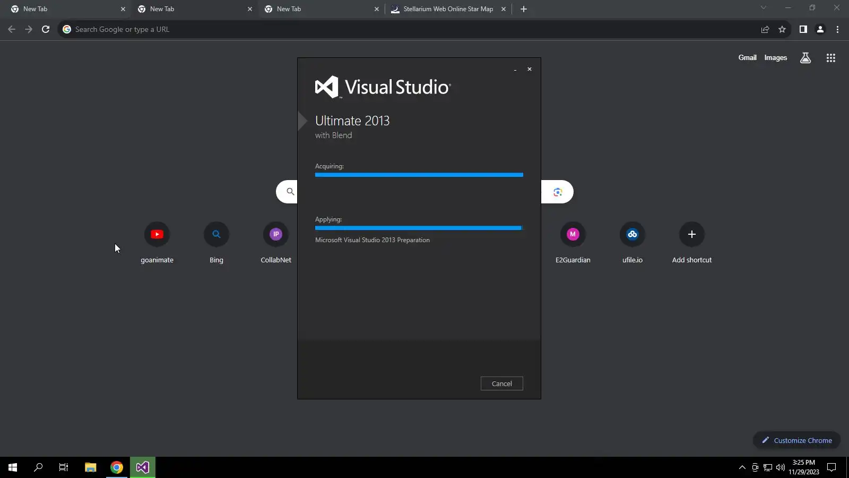Switch to Stellarium Web Online Star Map tab

tap(448, 9)
